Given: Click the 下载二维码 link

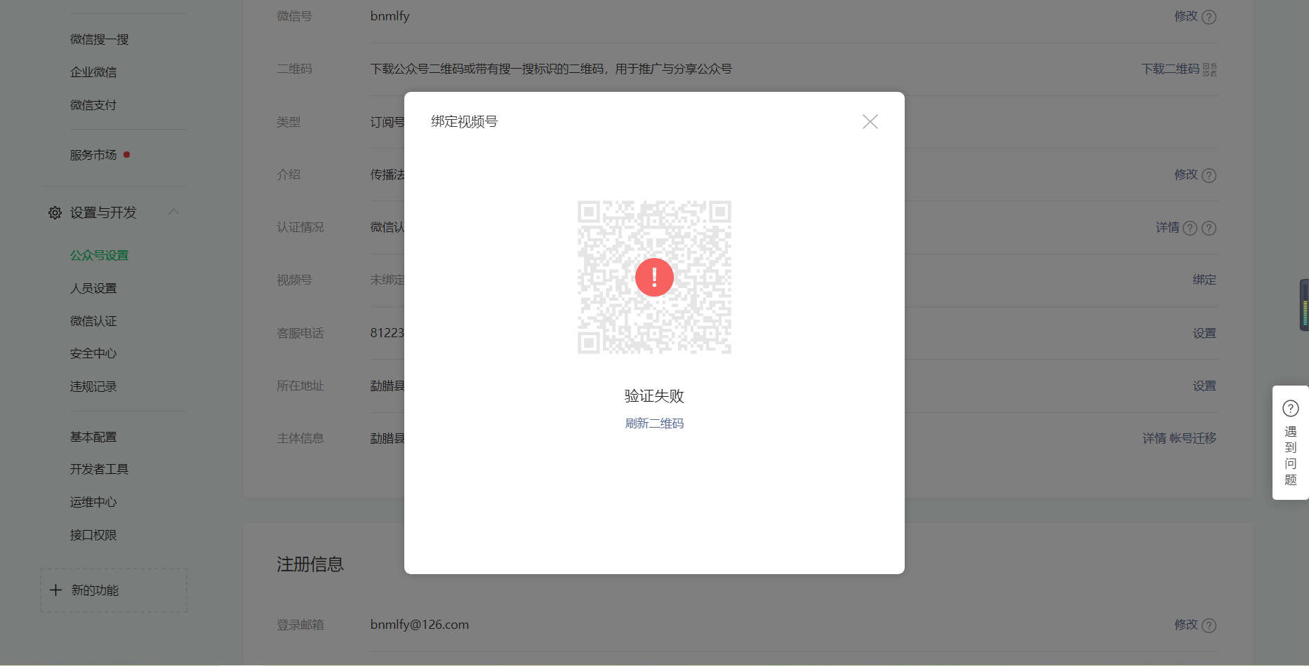Looking at the screenshot, I should (1171, 69).
